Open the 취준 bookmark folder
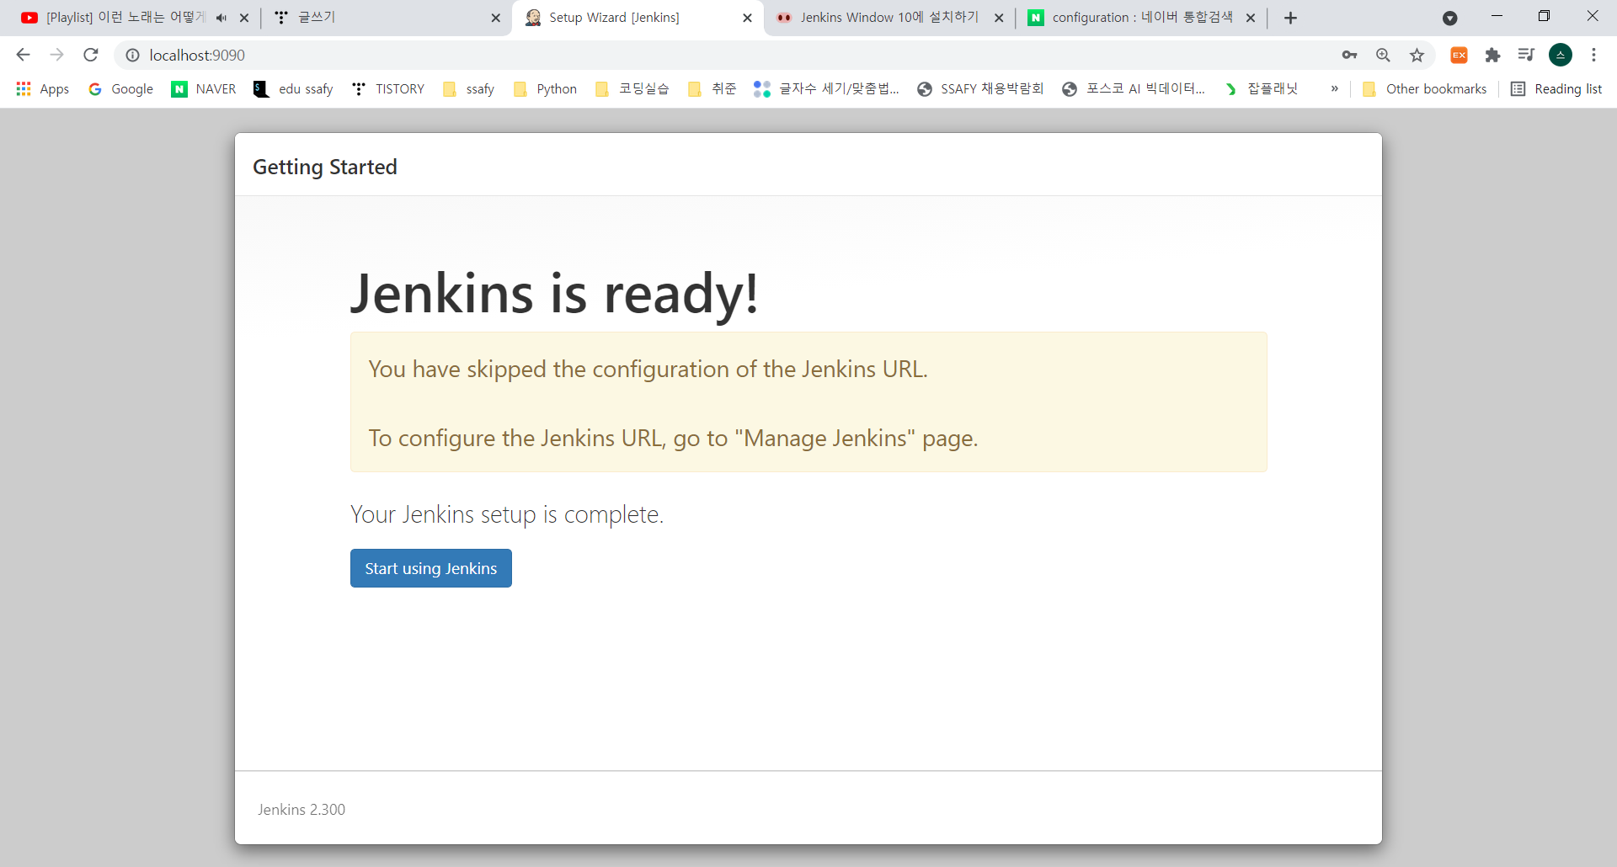The image size is (1617, 867). (x=712, y=88)
